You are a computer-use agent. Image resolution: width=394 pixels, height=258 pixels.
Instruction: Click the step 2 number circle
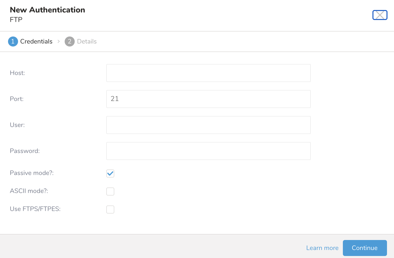(70, 41)
